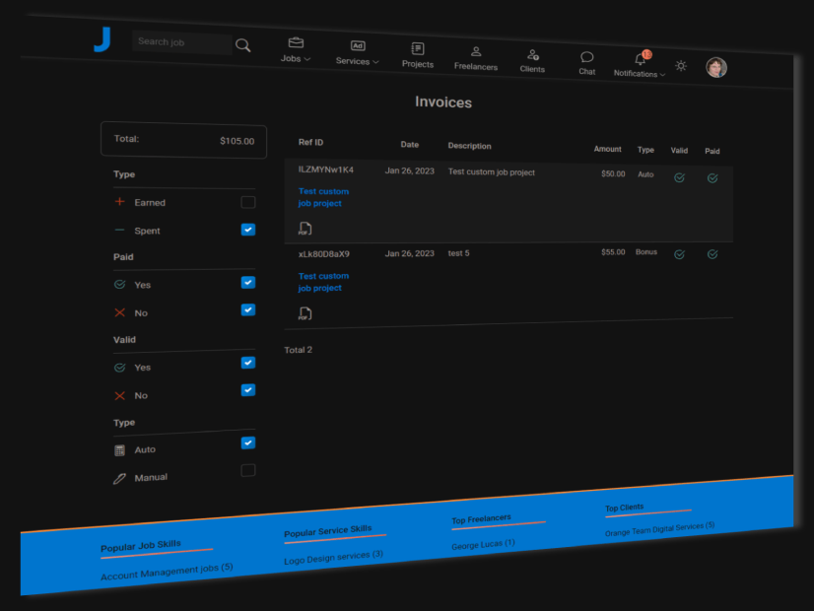Click the Total 2 count text
814x611 pixels.
tap(298, 350)
